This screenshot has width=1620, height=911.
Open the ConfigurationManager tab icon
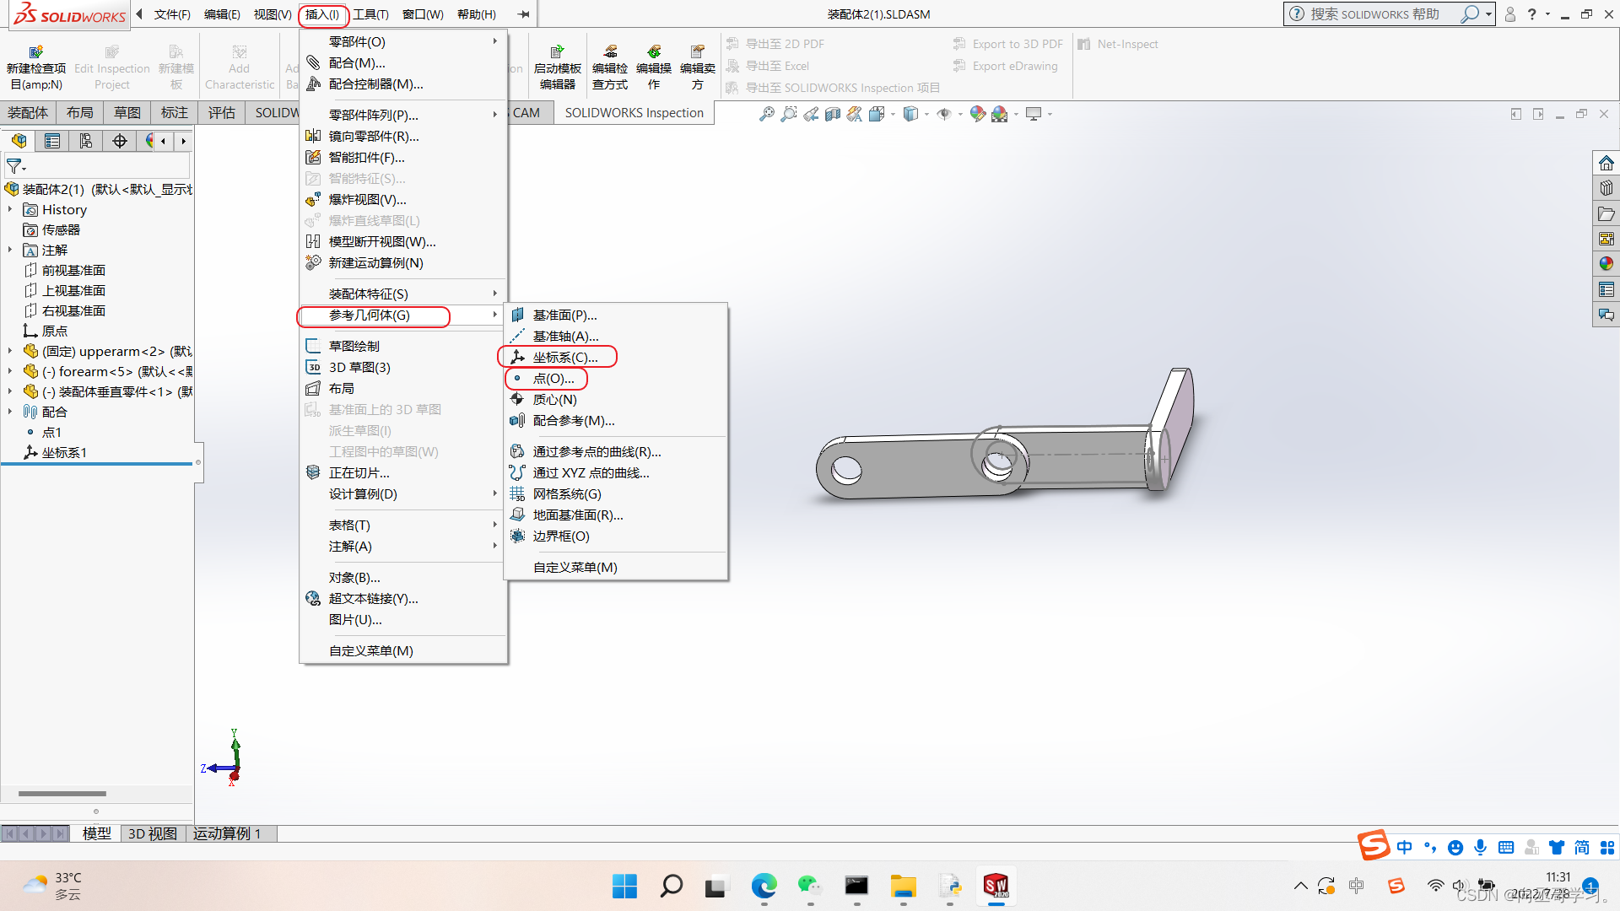tap(86, 141)
